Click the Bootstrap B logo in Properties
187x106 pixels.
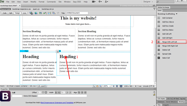(5, 96)
